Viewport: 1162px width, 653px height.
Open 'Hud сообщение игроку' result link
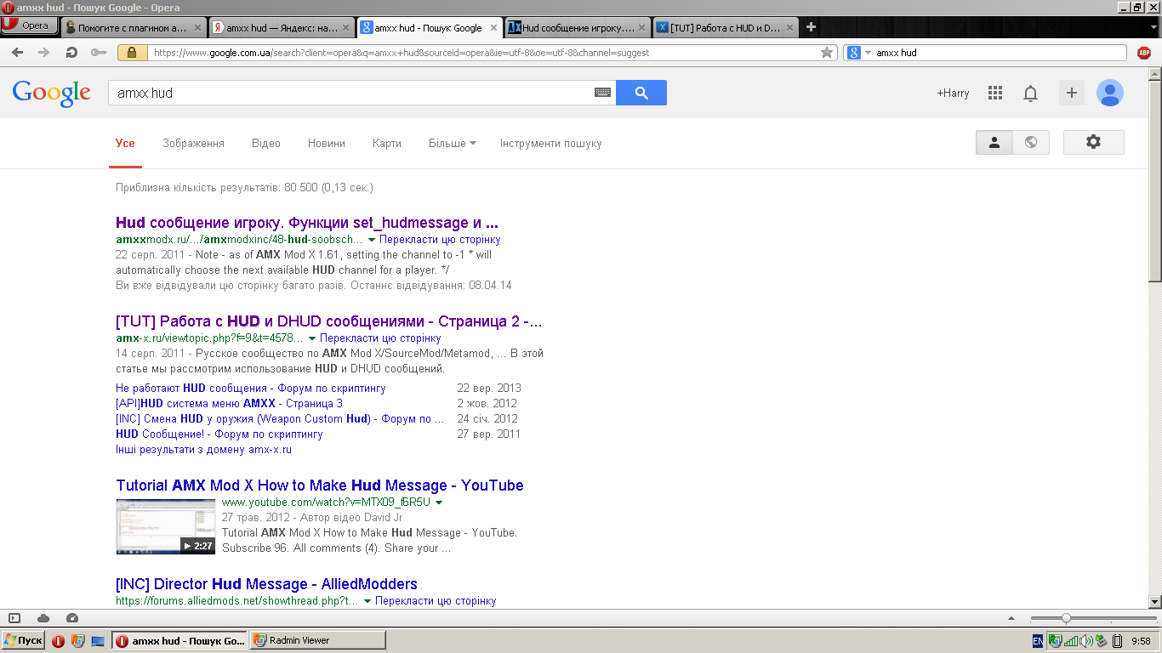tap(307, 223)
